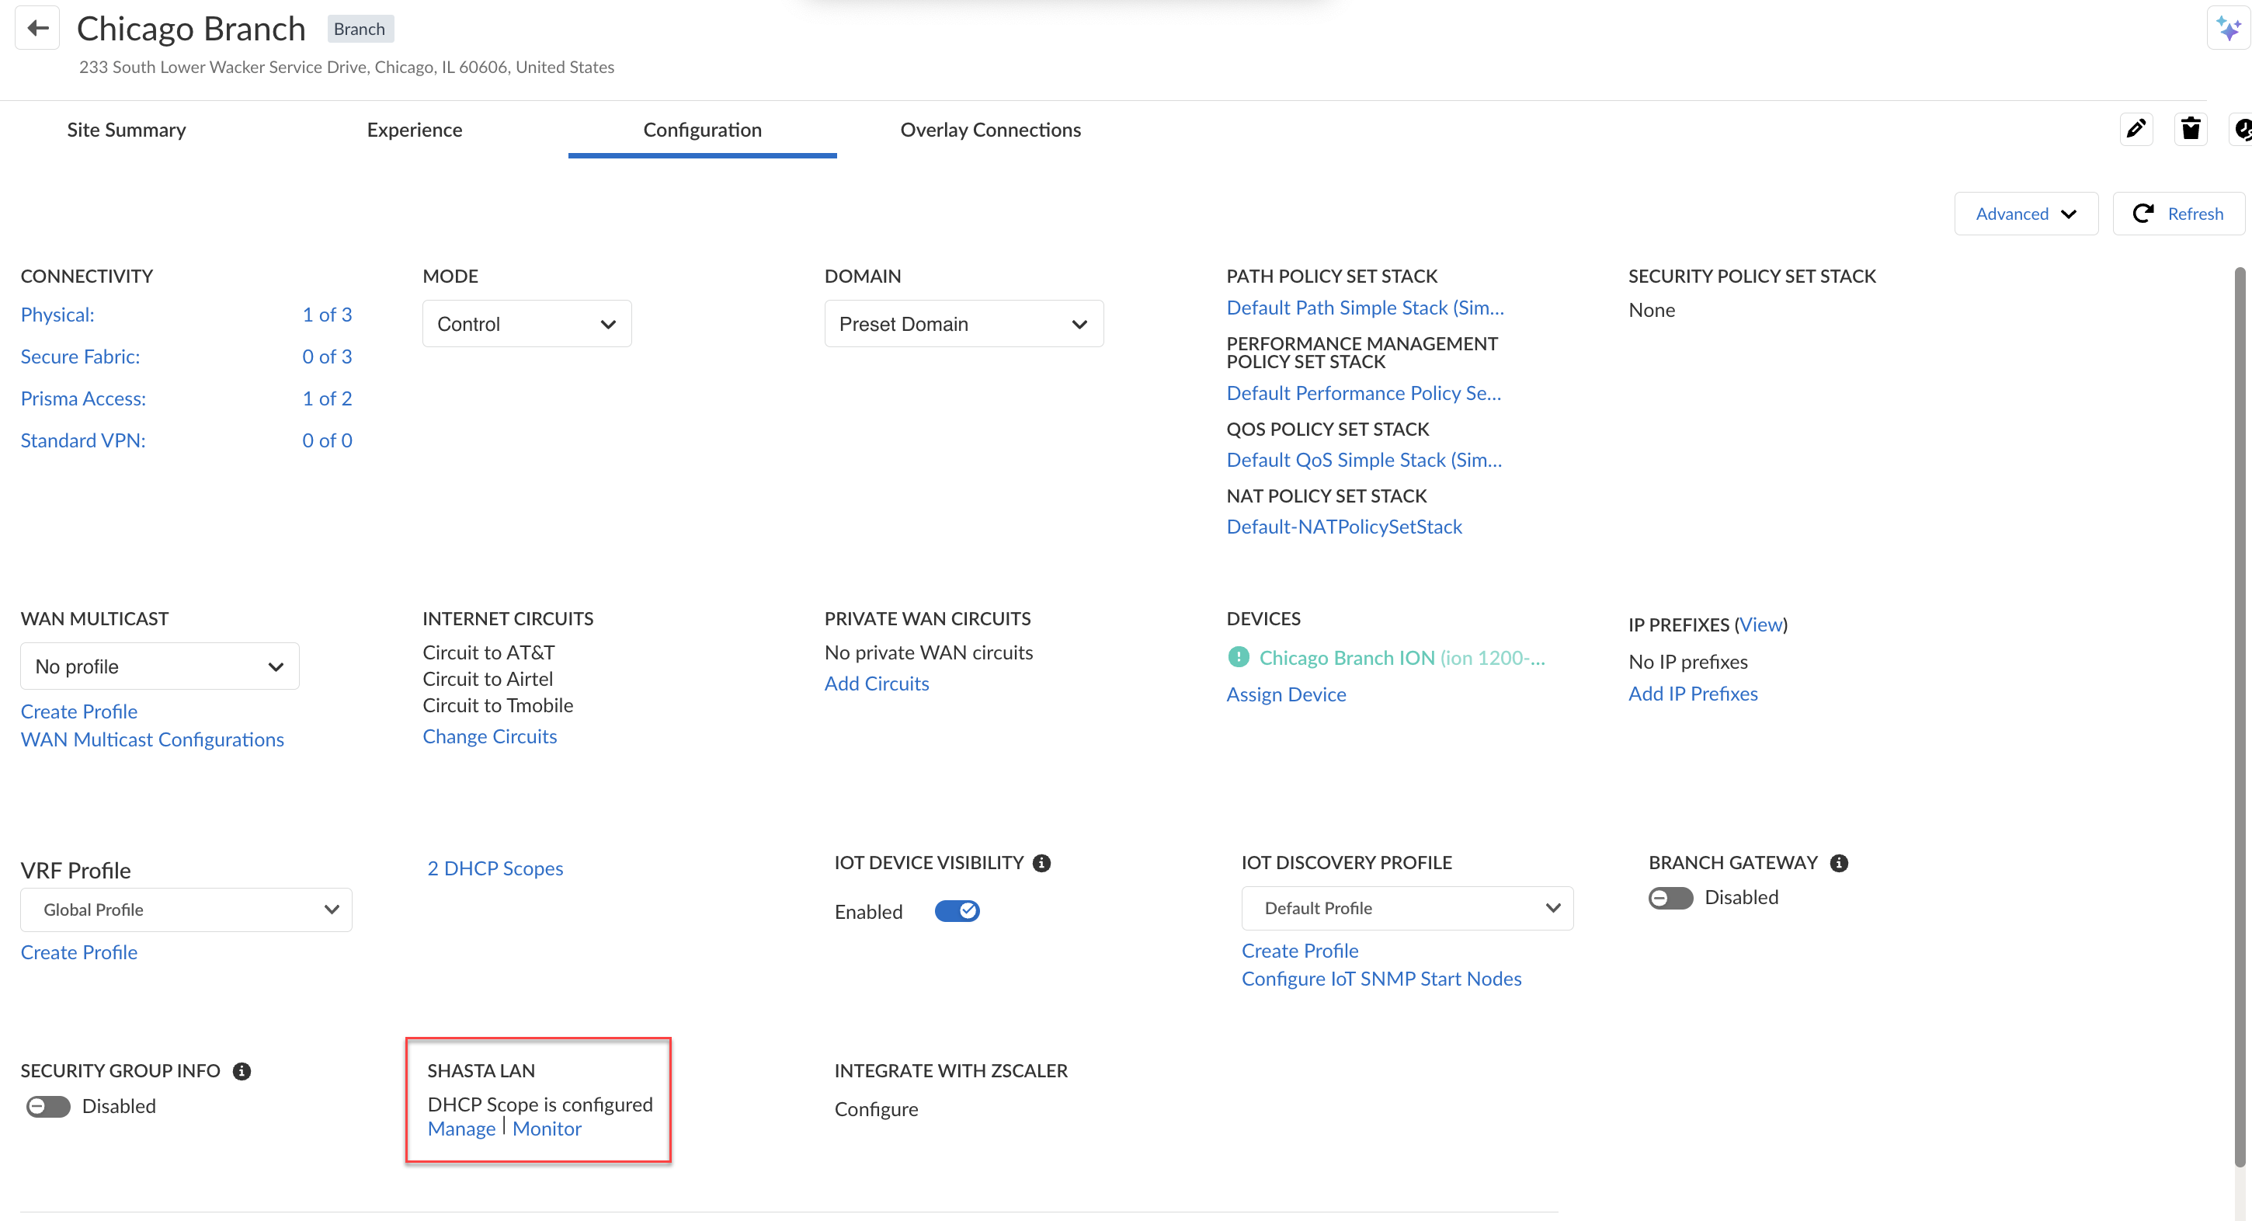Click Security Group Info info icon
This screenshot has height=1221, width=2252.
[x=242, y=1071]
